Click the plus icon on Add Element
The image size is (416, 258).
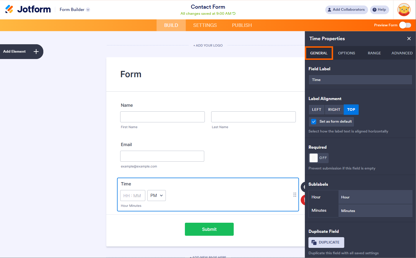[x=36, y=51]
